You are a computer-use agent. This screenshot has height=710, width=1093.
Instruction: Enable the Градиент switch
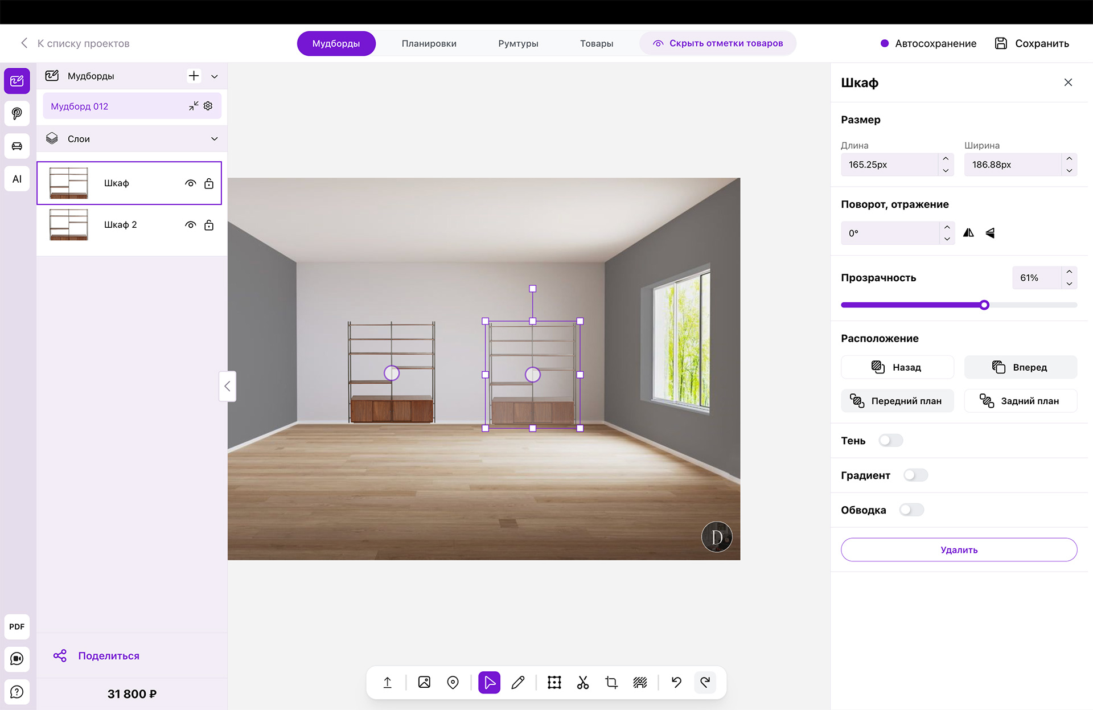tap(916, 475)
